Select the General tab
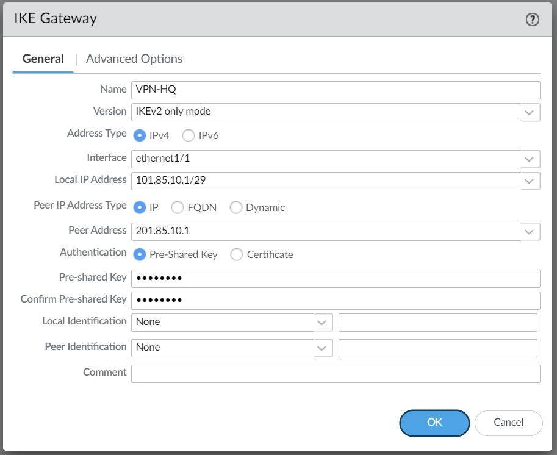This screenshot has height=455, width=557. tap(43, 59)
